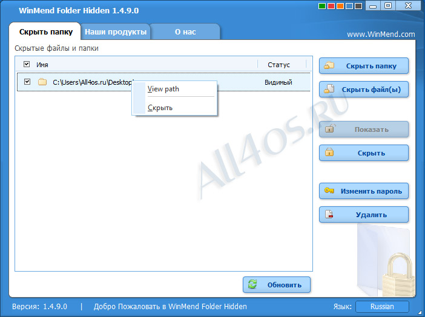The height and width of the screenshot is (317, 425).
Task: Click the Имя column header
Action: [x=42, y=65]
